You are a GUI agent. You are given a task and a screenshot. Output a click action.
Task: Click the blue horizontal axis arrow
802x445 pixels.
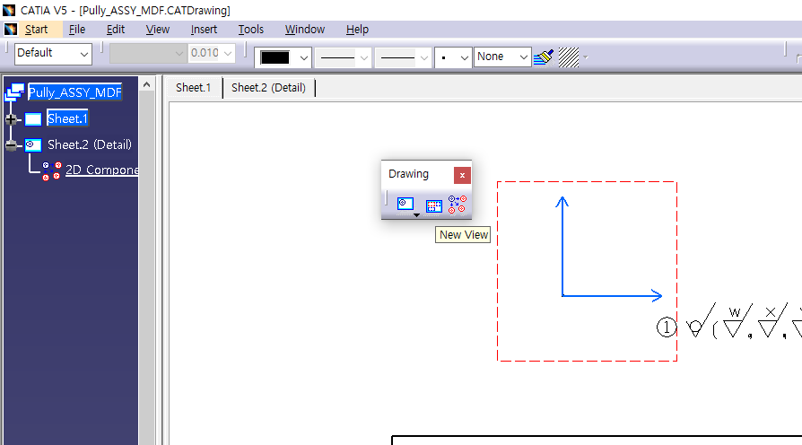click(612, 296)
